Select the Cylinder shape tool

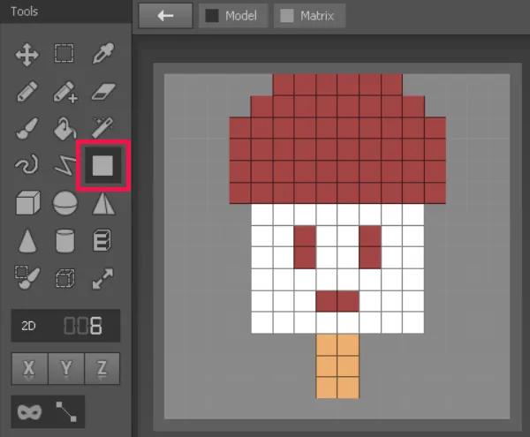point(64,241)
